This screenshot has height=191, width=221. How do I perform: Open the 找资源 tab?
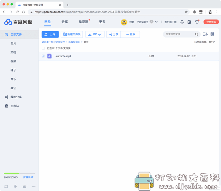tap(83, 22)
